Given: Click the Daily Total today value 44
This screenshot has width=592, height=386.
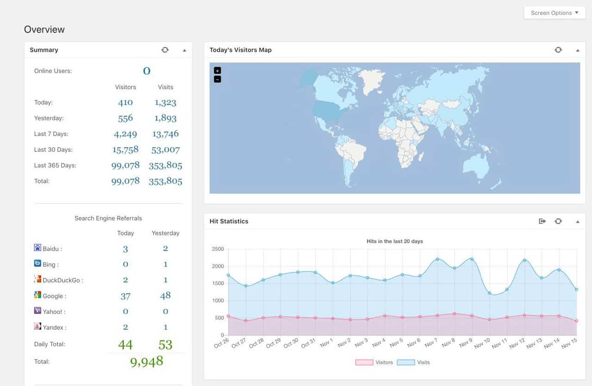Looking at the screenshot, I should 125,345.
